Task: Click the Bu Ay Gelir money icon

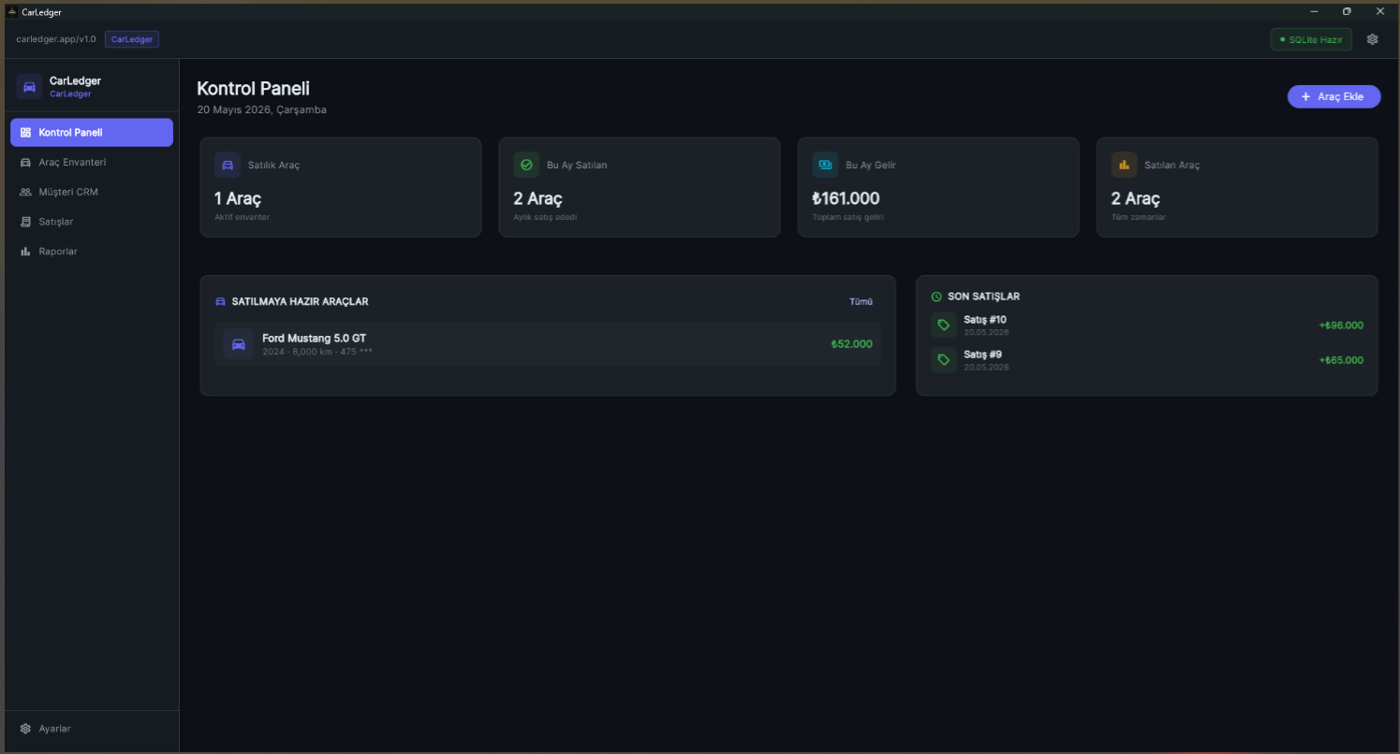Action: click(825, 165)
